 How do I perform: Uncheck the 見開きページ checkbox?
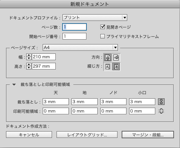click(x=103, y=27)
